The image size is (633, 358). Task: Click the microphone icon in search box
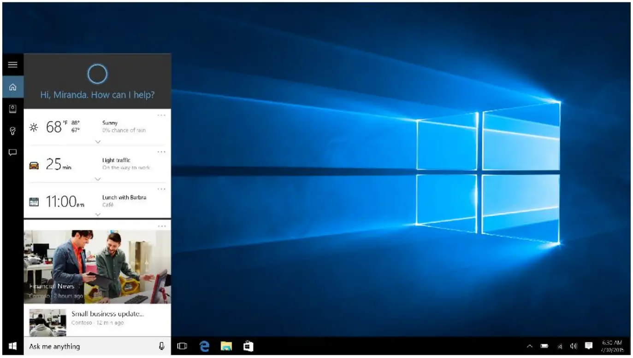162,346
